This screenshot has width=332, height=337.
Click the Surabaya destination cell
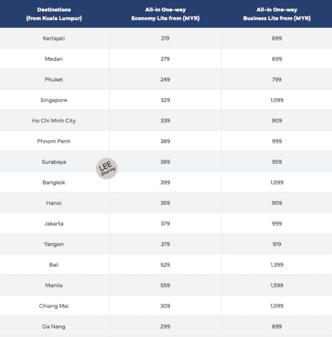click(54, 162)
